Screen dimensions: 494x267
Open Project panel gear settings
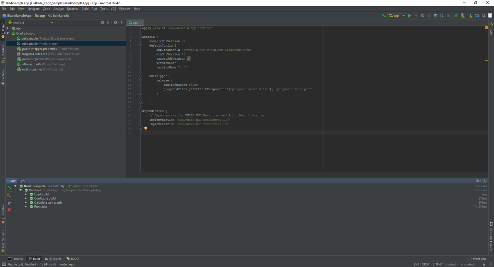pos(116,23)
